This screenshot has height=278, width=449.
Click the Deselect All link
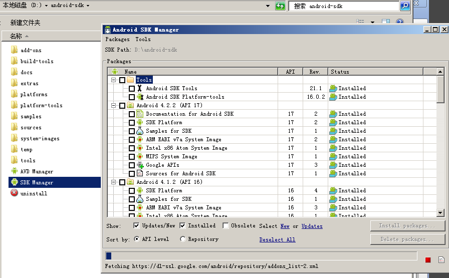(277, 239)
